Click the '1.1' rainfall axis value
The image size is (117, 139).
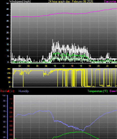point(11,99)
